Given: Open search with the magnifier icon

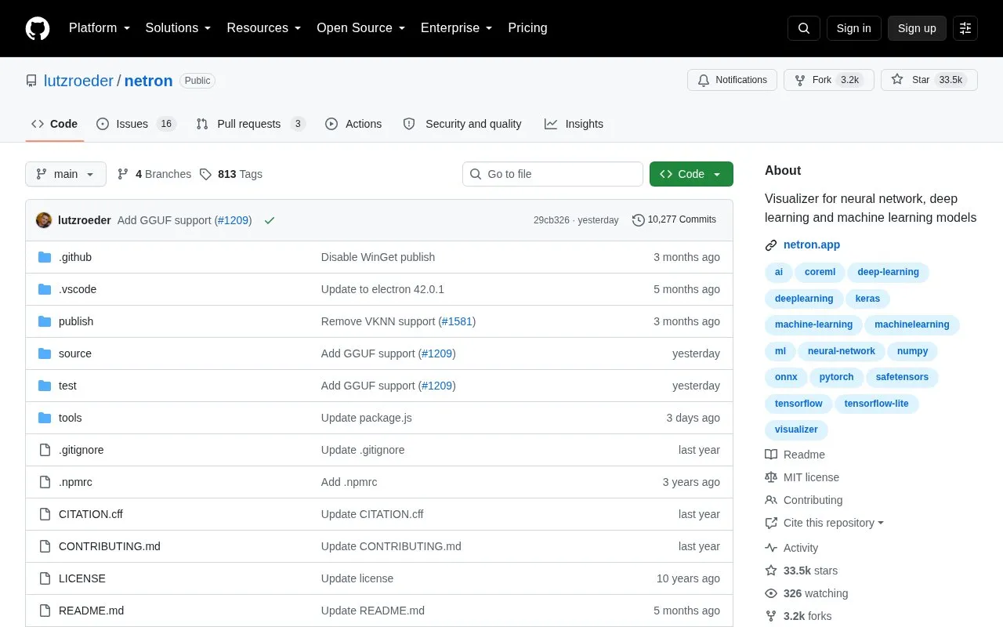Looking at the screenshot, I should pyautogui.click(x=804, y=28).
